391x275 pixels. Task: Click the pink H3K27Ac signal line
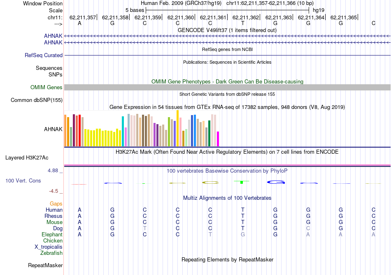227,165
